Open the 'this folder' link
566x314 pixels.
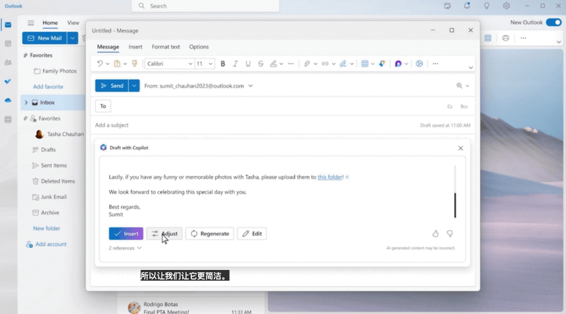click(330, 177)
